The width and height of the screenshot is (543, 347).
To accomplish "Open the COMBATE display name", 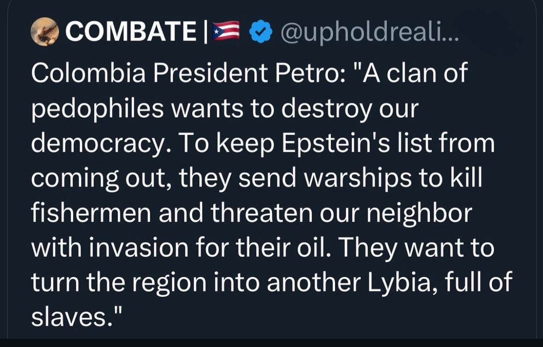I will (131, 32).
